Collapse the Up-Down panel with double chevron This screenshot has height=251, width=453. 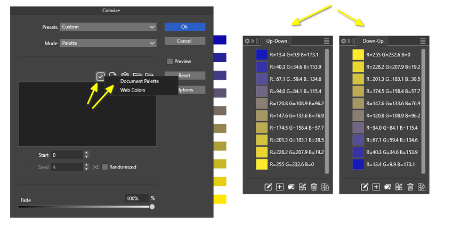[254, 41]
